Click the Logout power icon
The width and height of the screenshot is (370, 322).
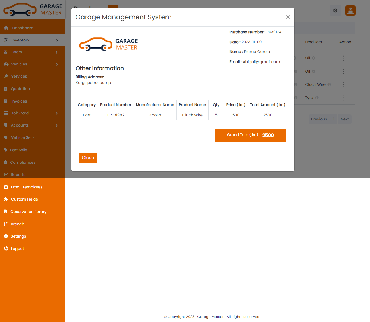[x=6, y=248]
